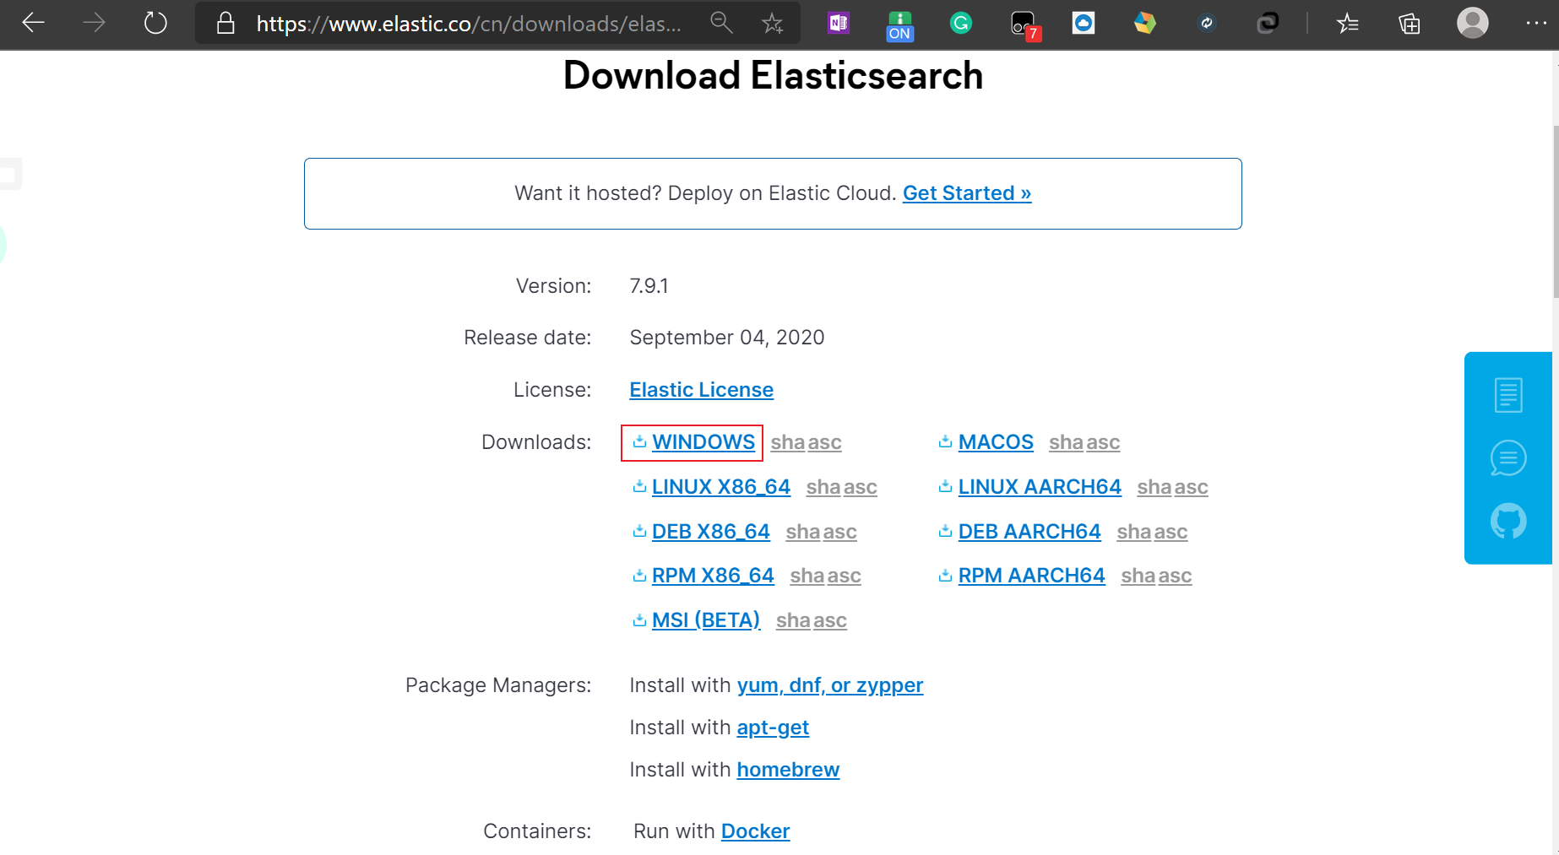Open the chat bubble icon in side panel

click(1508, 458)
